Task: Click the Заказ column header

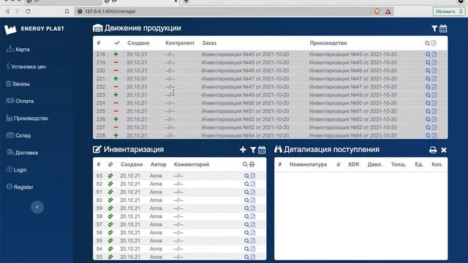Action: pyautogui.click(x=209, y=43)
